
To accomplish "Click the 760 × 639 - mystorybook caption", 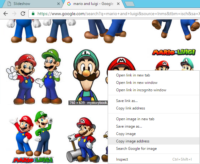I will [88, 103].
